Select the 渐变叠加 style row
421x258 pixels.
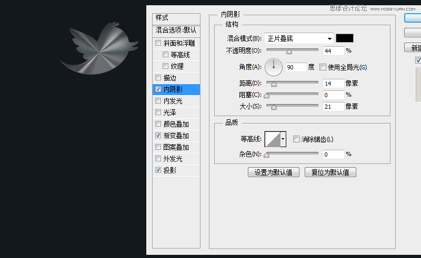(176, 136)
